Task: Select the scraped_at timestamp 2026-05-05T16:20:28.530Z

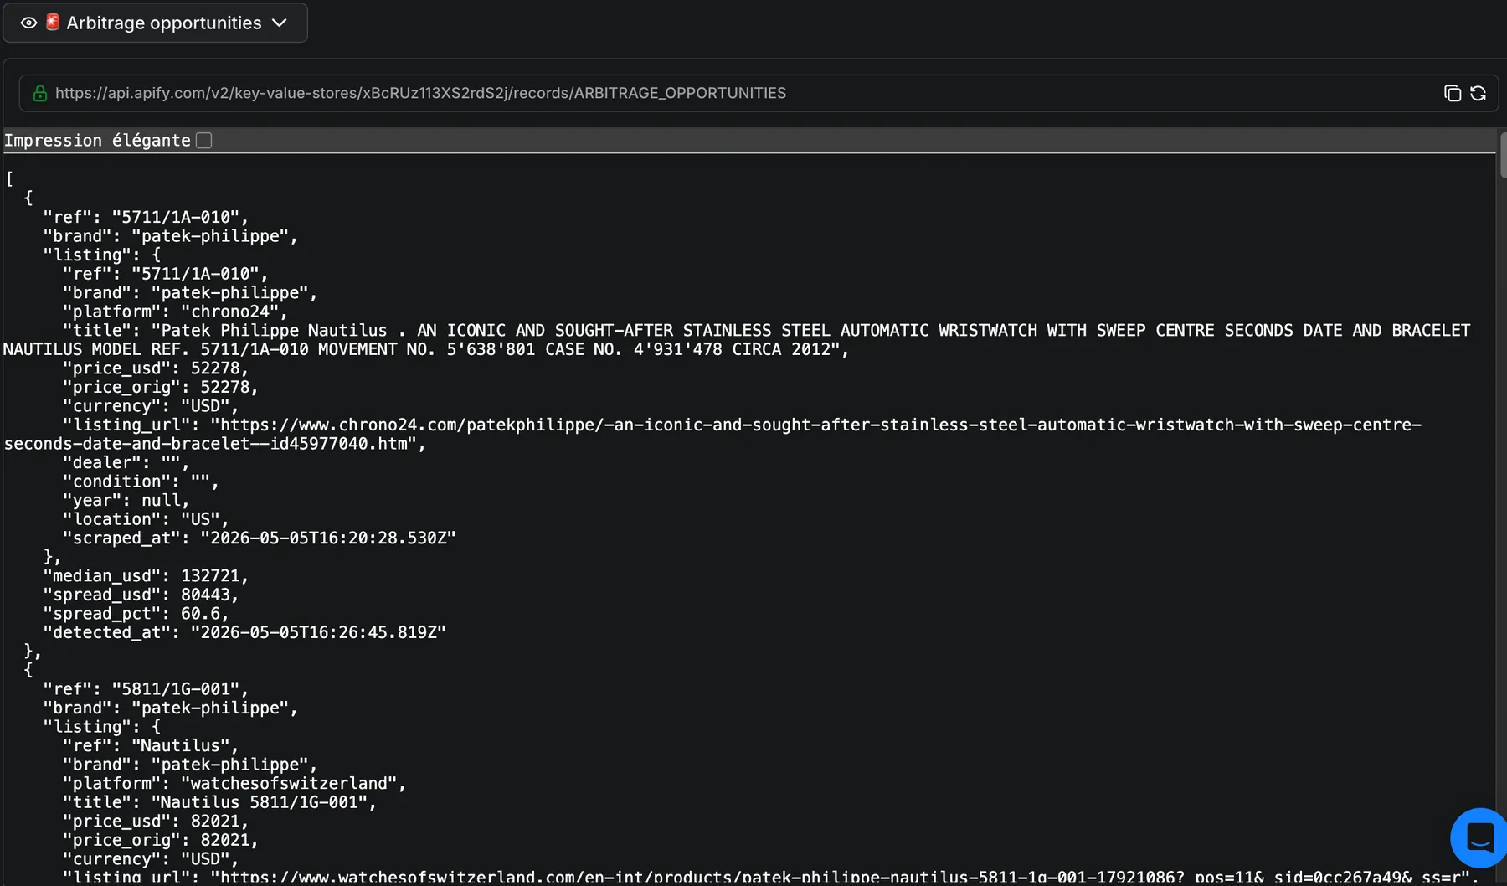Action: pos(328,538)
